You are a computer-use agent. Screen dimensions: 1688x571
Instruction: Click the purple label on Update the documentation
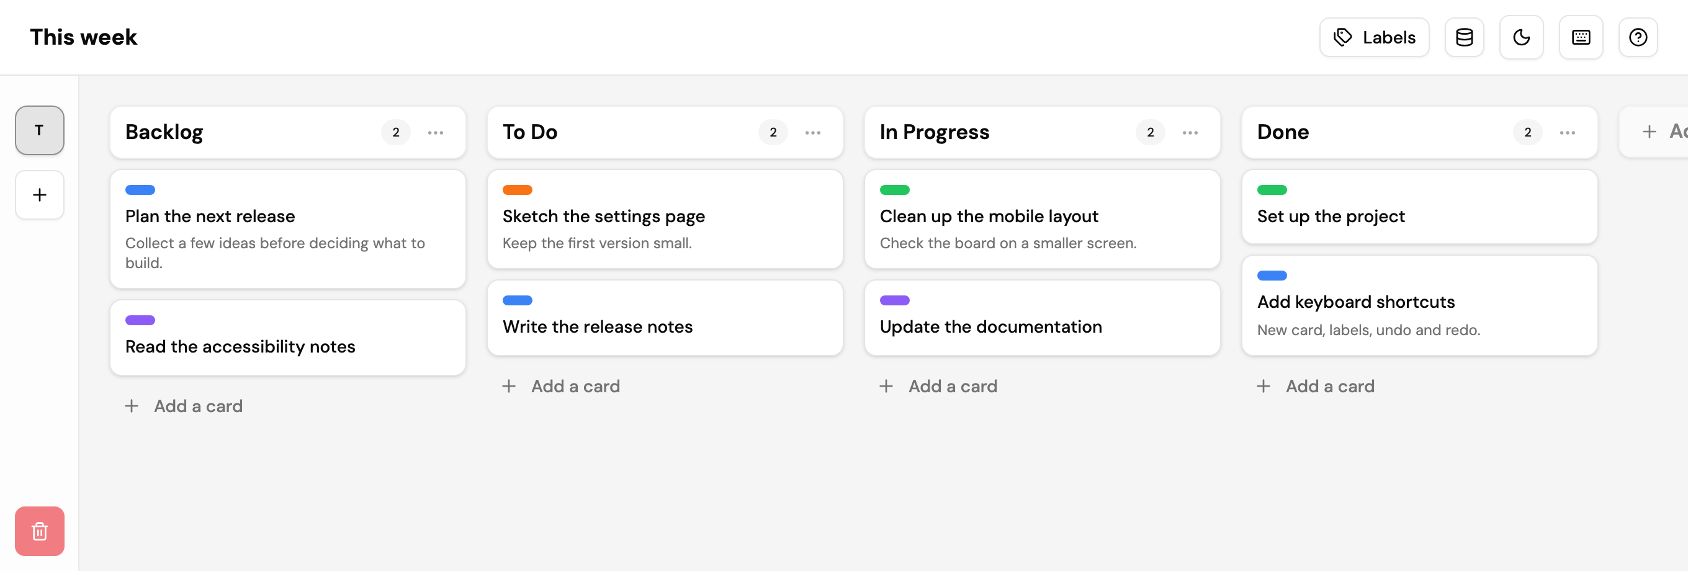point(895,301)
